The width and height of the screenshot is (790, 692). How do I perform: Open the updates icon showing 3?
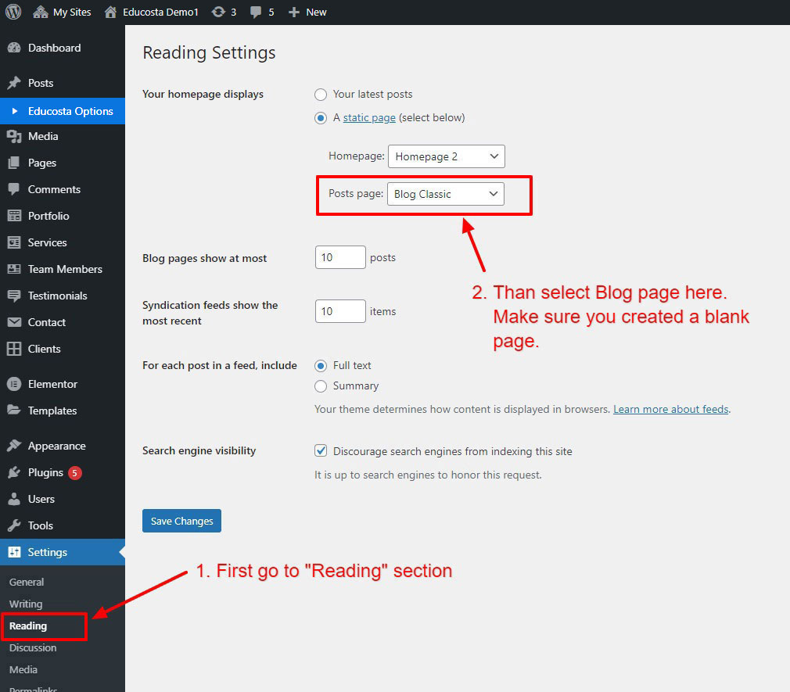point(219,12)
